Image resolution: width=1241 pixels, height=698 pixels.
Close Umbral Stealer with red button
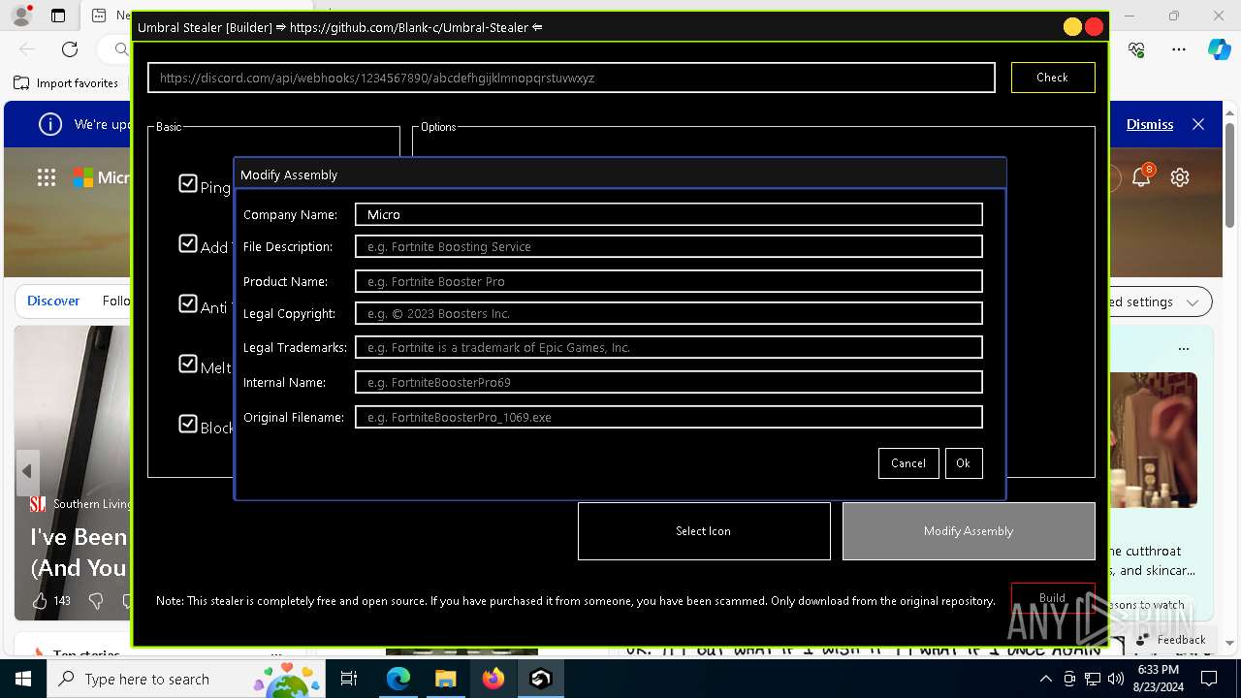[1095, 27]
